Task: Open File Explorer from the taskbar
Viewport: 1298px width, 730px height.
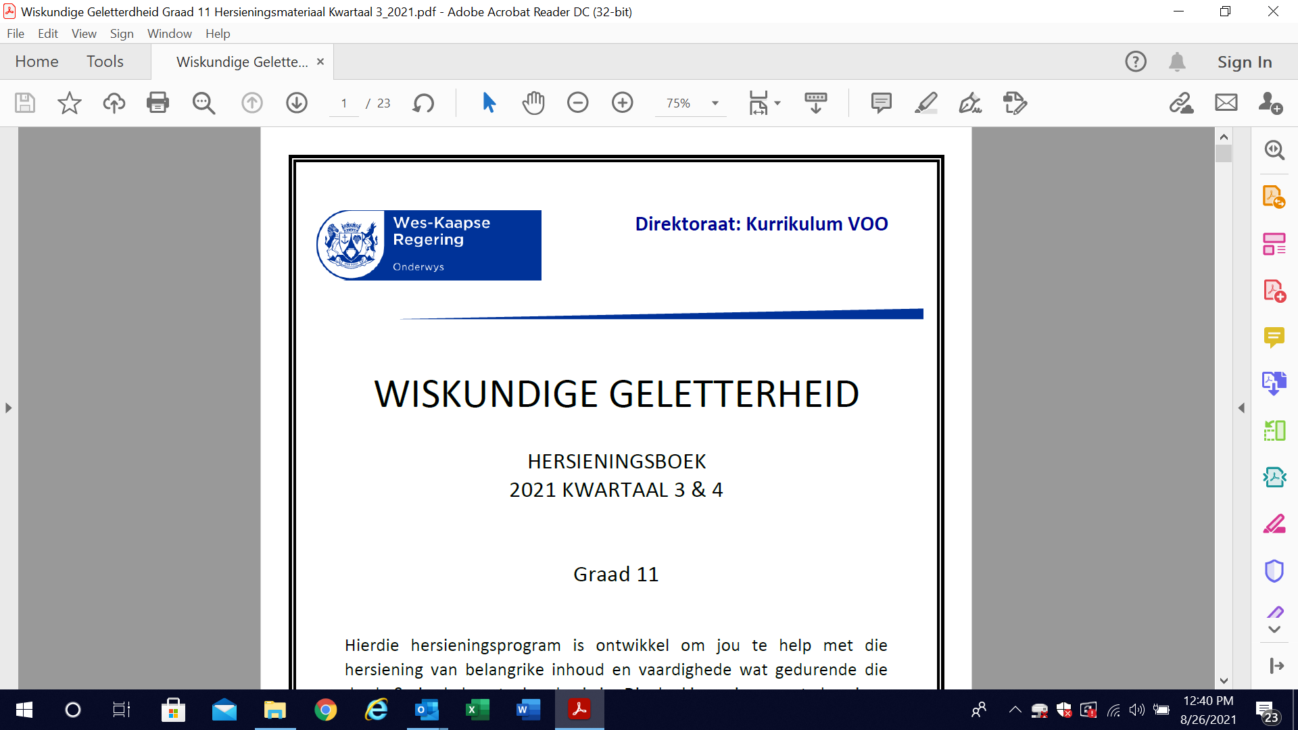Action: [x=275, y=710]
